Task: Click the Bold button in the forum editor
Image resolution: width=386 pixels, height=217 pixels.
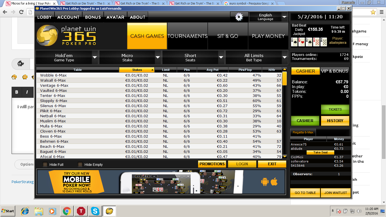Action: point(17,92)
